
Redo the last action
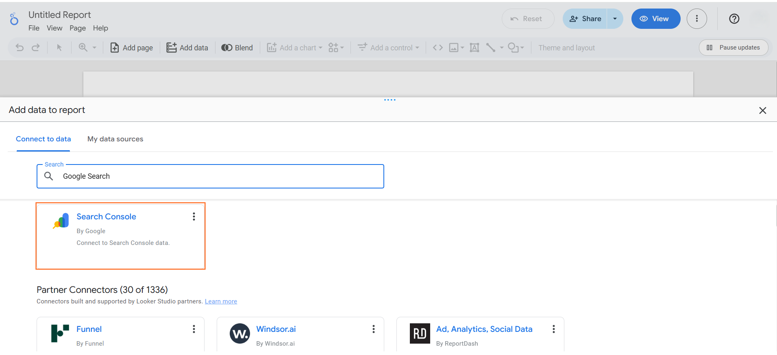click(x=36, y=48)
